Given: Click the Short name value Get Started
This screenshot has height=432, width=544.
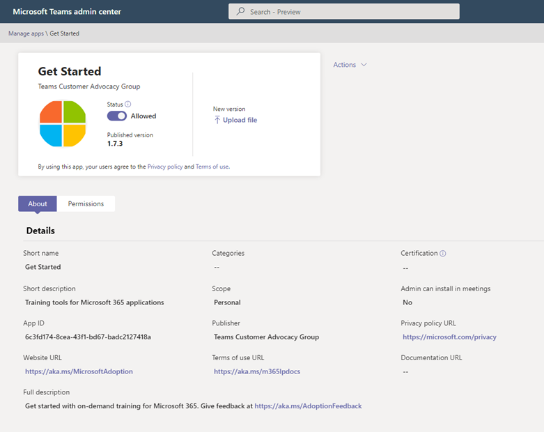Looking at the screenshot, I should pos(43,267).
